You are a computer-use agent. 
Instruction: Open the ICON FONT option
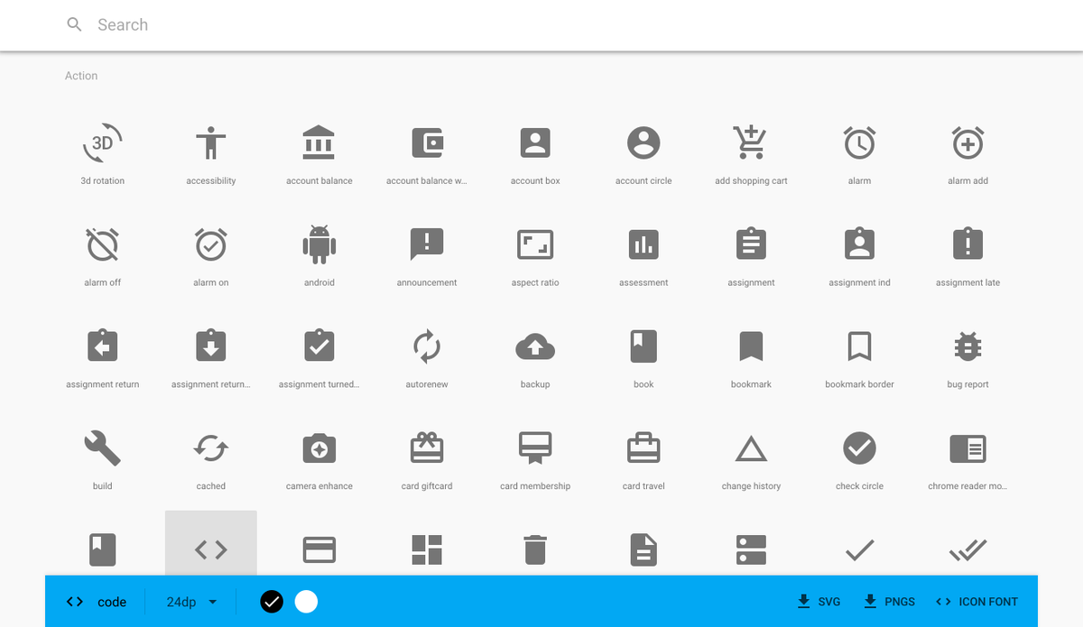pos(977,602)
